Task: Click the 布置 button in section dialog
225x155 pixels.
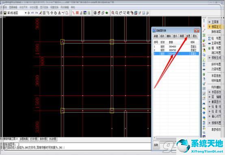Action: click(x=188, y=36)
